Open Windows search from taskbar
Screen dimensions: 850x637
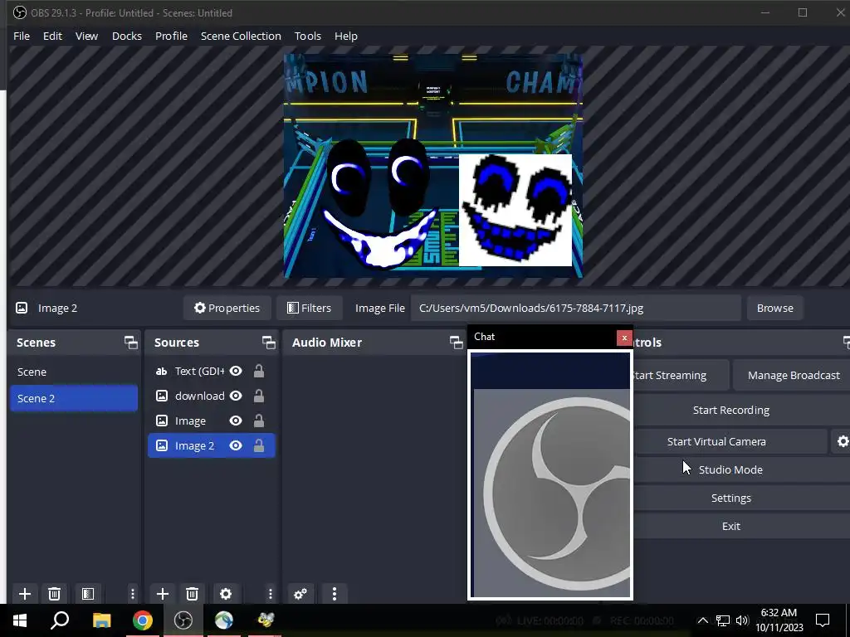click(x=60, y=620)
